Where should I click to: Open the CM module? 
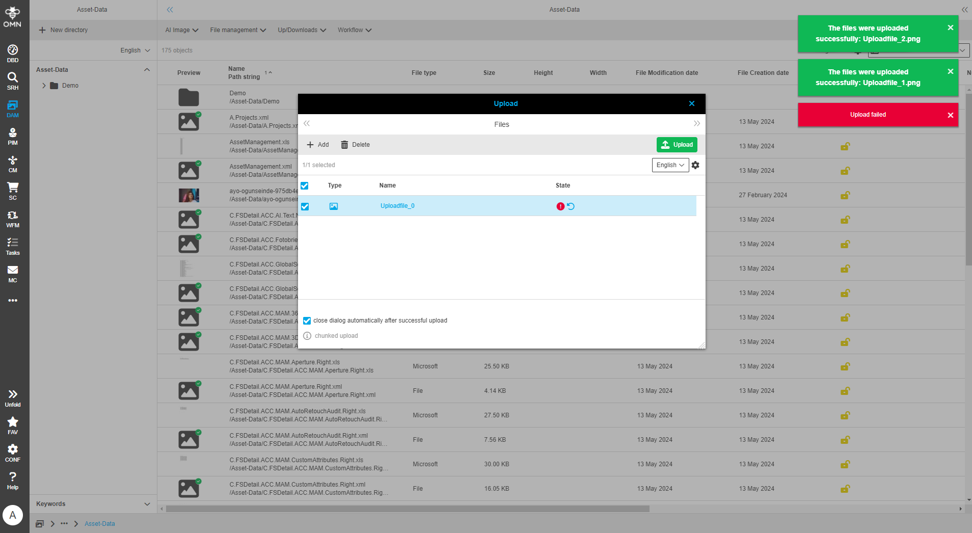tap(13, 164)
